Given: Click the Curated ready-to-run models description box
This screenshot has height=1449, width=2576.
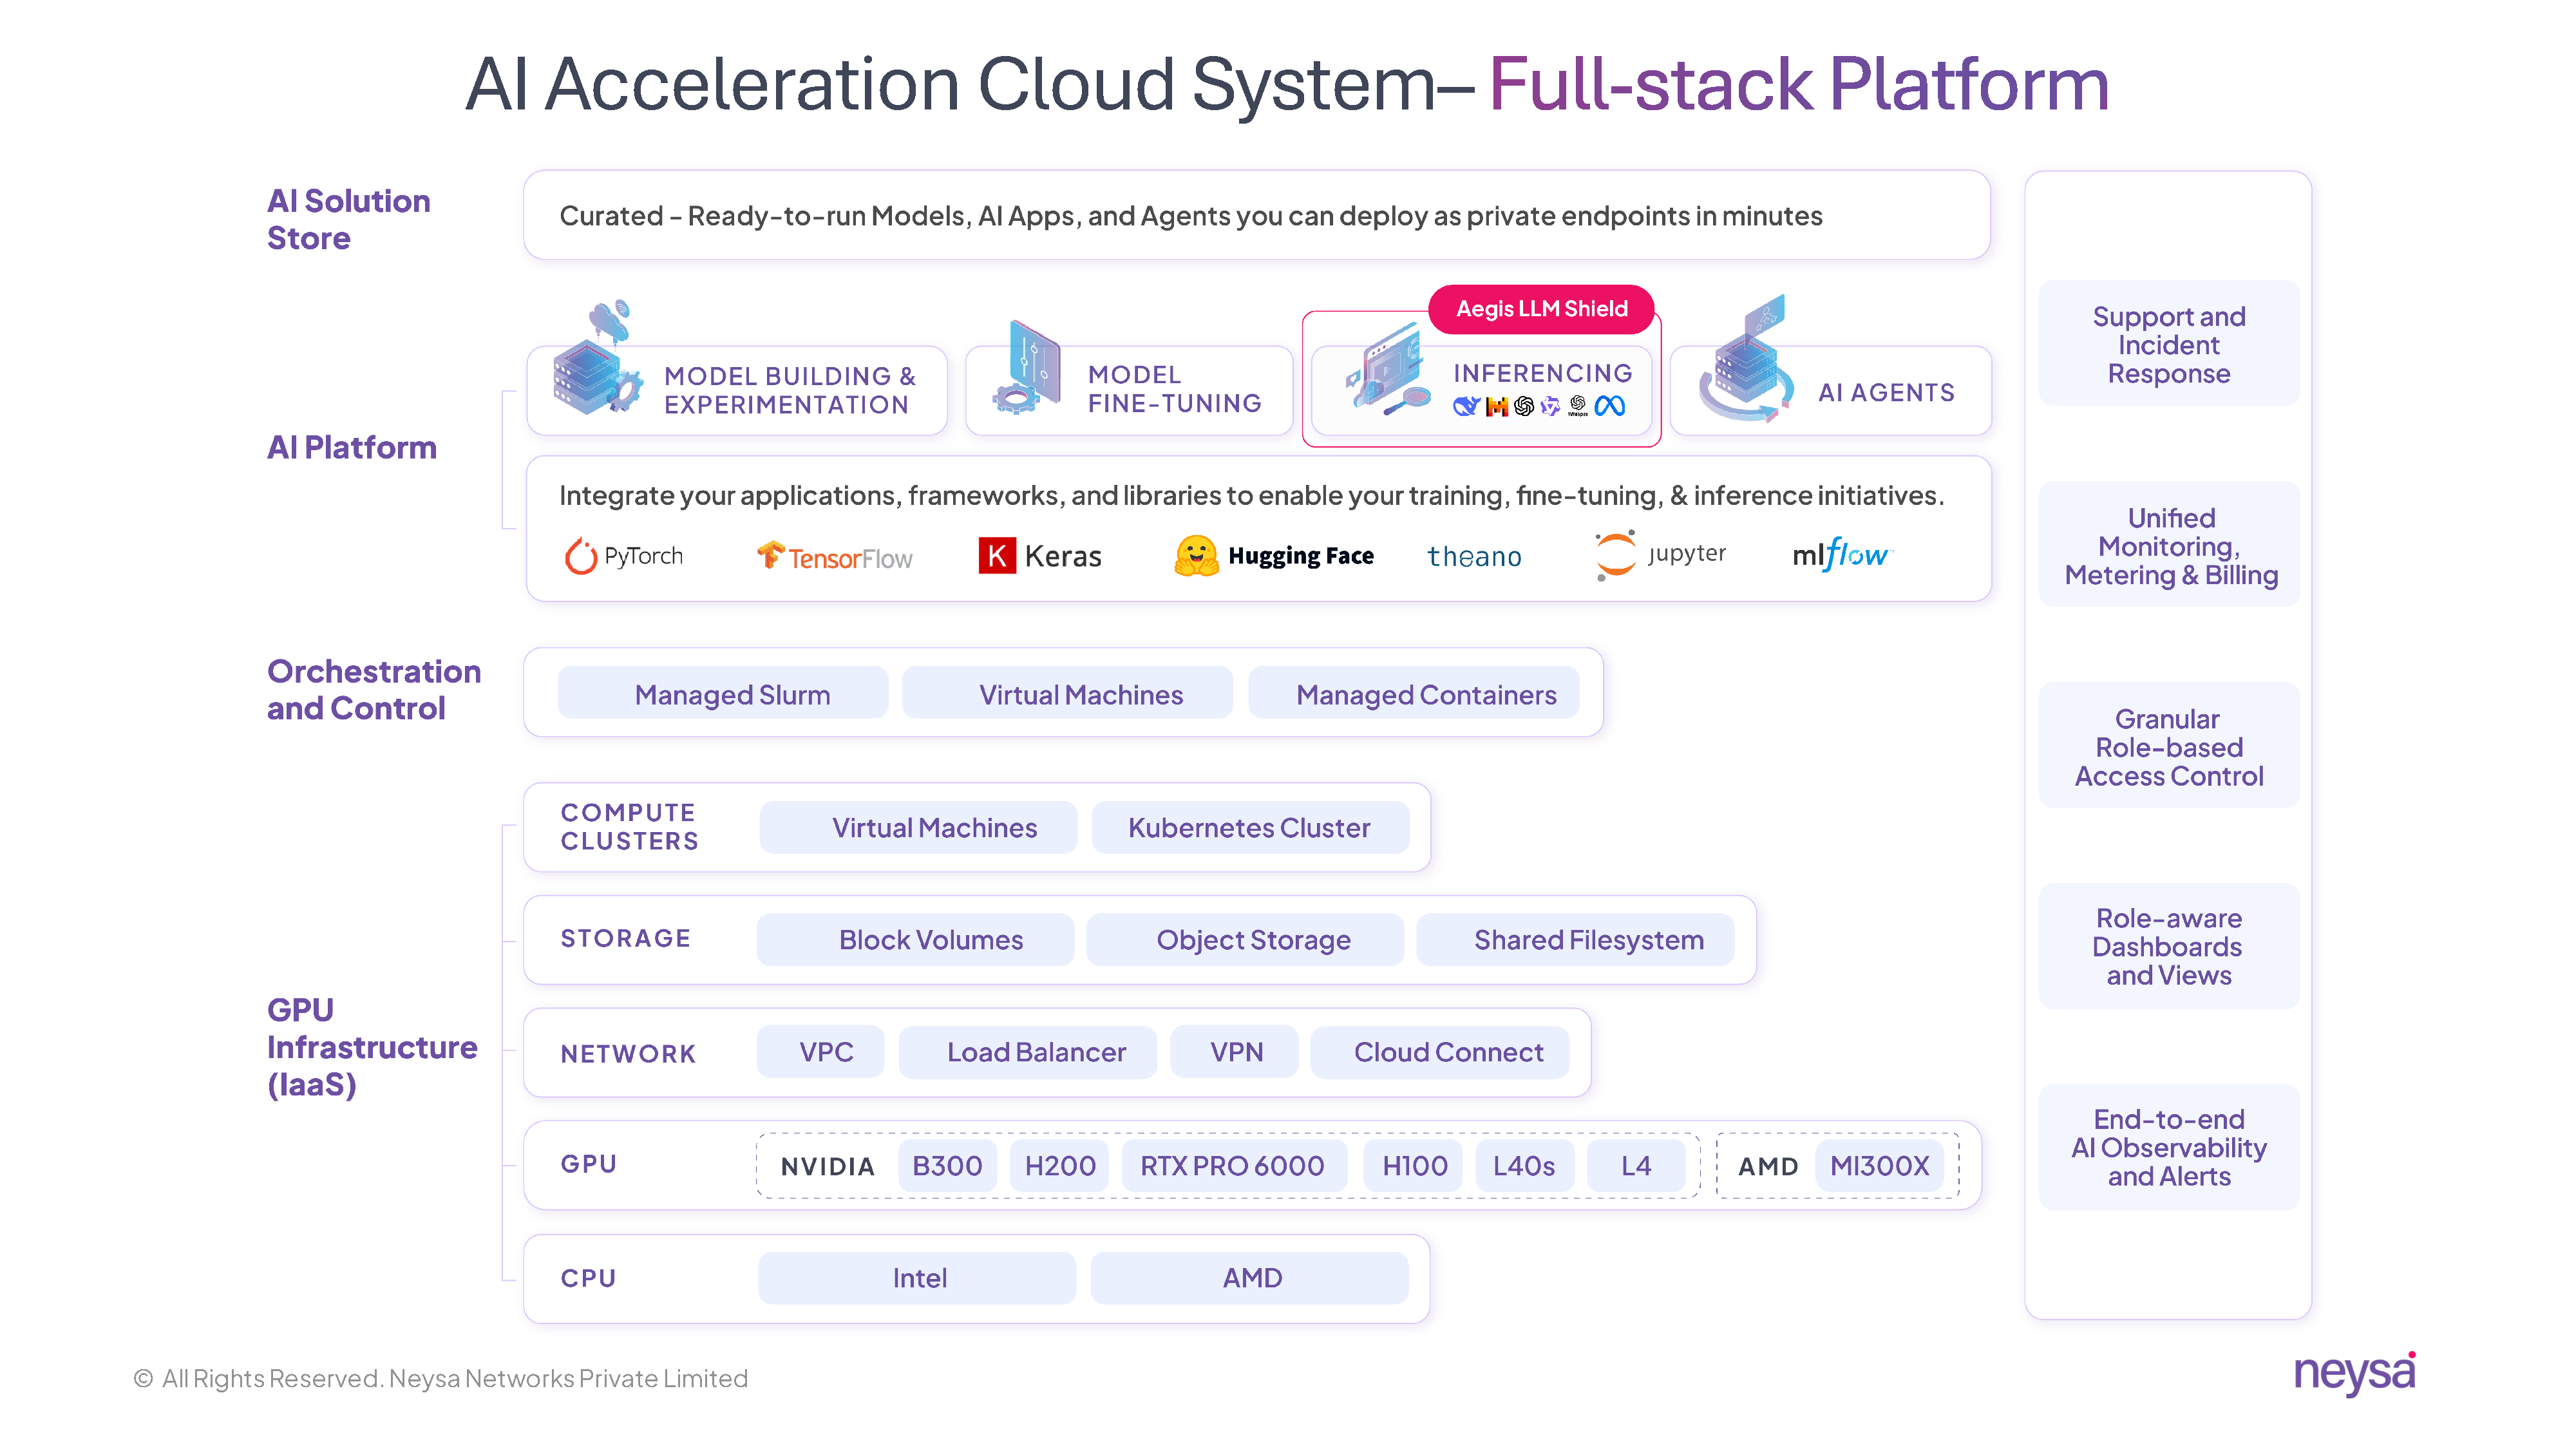Looking at the screenshot, I should [x=1256, y=216].
